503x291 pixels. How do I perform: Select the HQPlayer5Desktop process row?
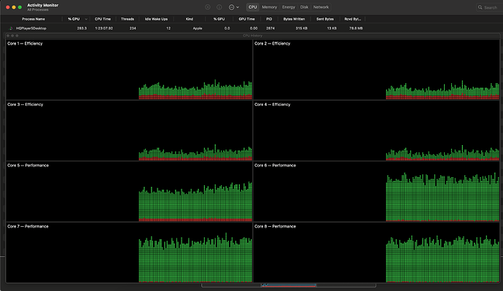click(x=251, y=28)
